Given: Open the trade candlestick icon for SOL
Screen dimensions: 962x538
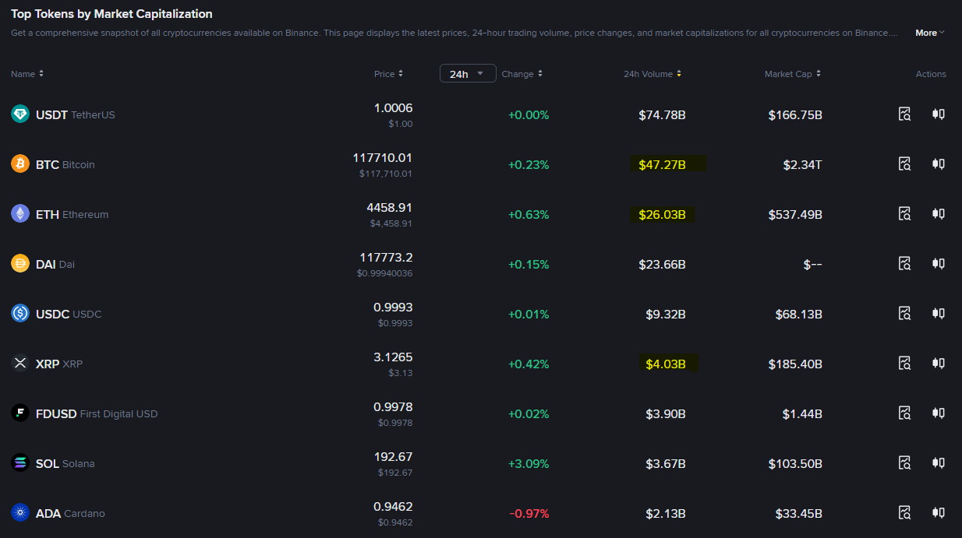Looking at the screenshot, I should click(x=939, y=463).
